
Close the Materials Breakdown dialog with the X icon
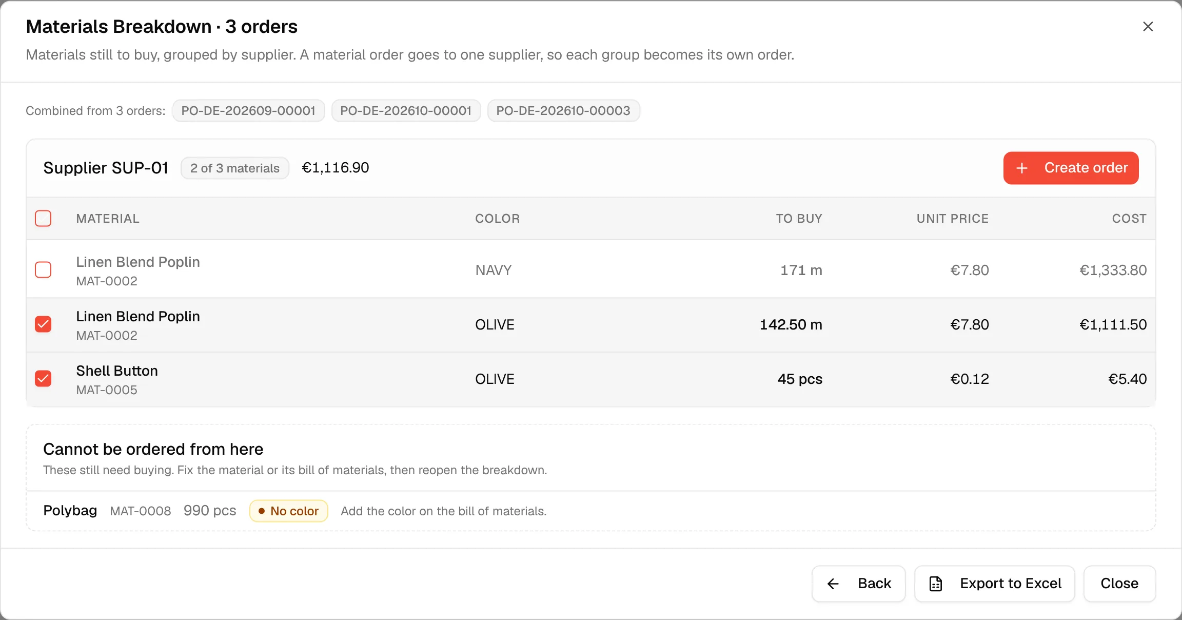pyautogui.click(x=1148, y=27)
